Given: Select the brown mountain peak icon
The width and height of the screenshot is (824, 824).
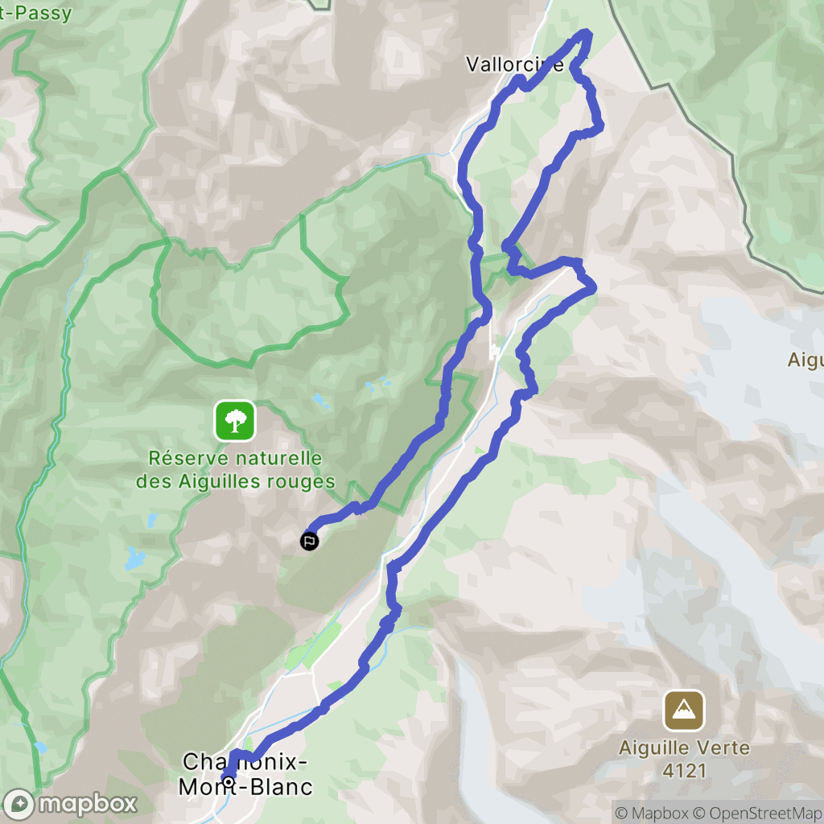Looking at the screenshot, I should [x=684, y=711].
